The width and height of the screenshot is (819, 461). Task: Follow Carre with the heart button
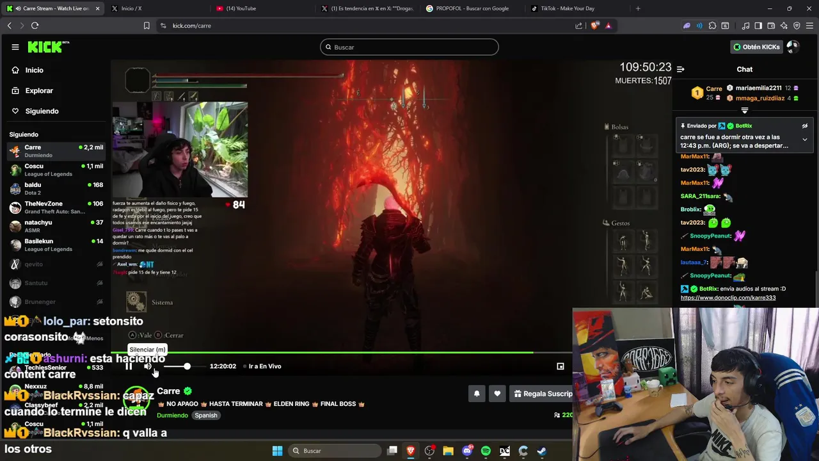tap(497, 394)
